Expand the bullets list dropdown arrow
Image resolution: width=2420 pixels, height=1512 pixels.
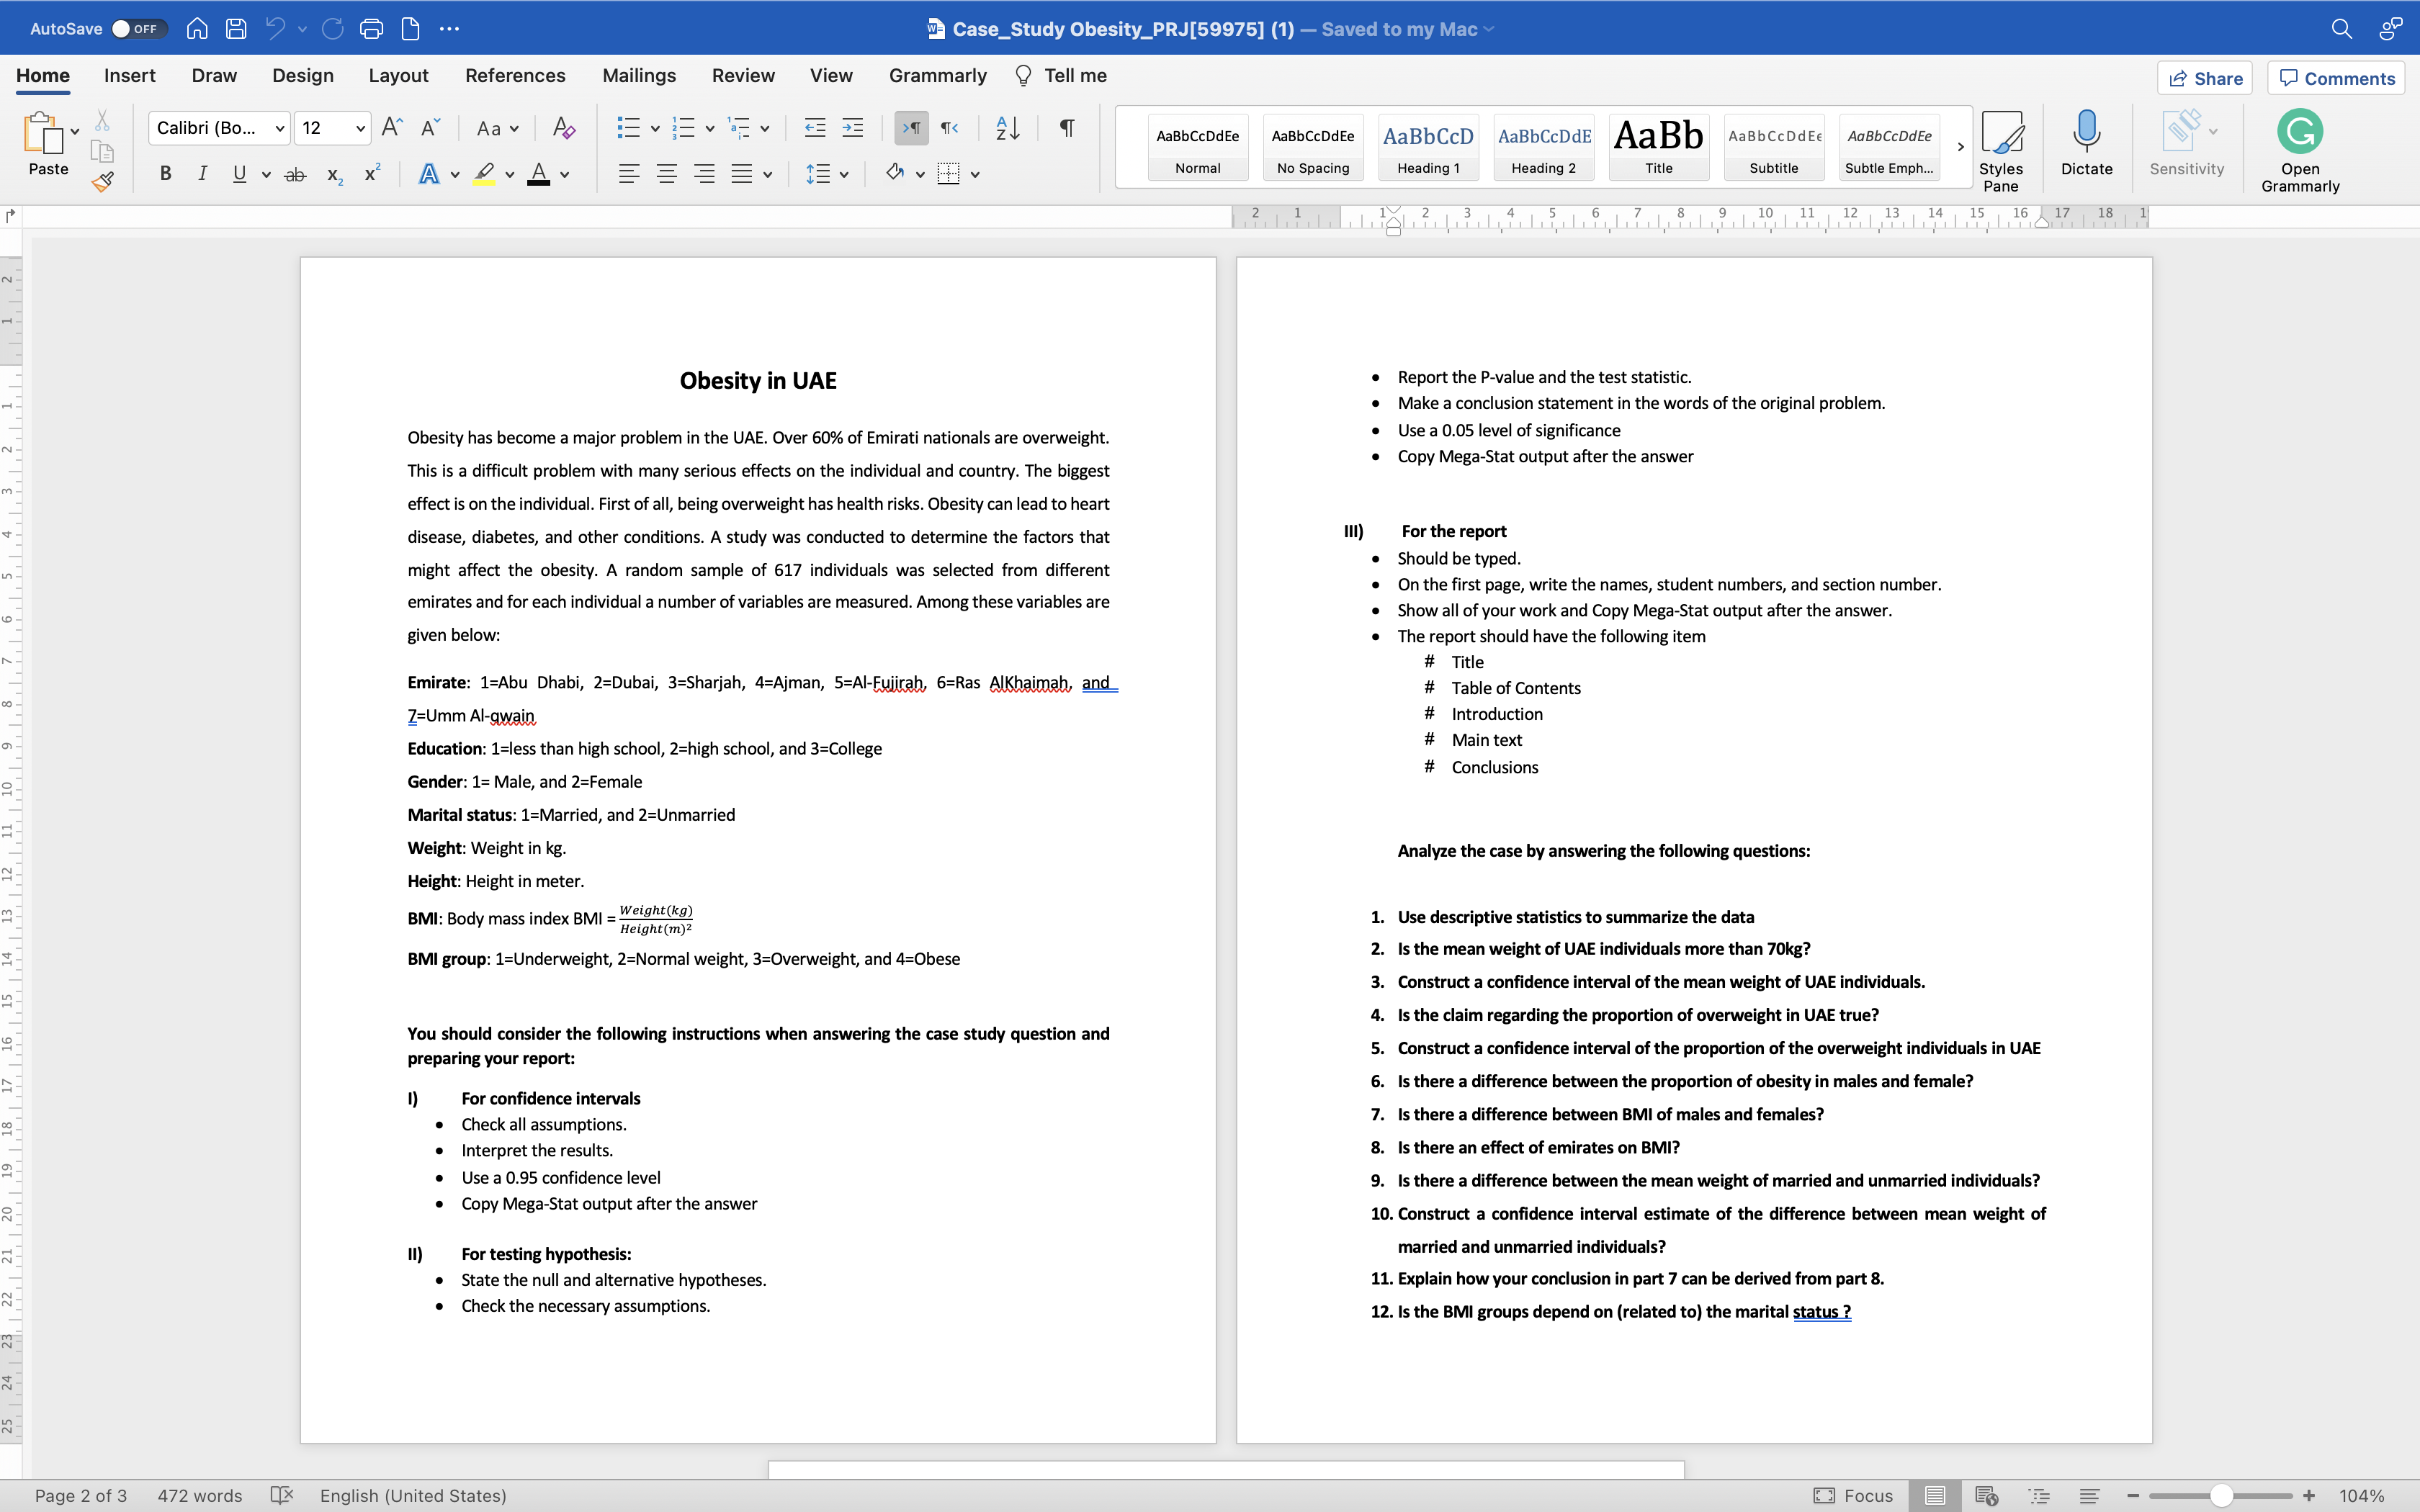(655, 128)
